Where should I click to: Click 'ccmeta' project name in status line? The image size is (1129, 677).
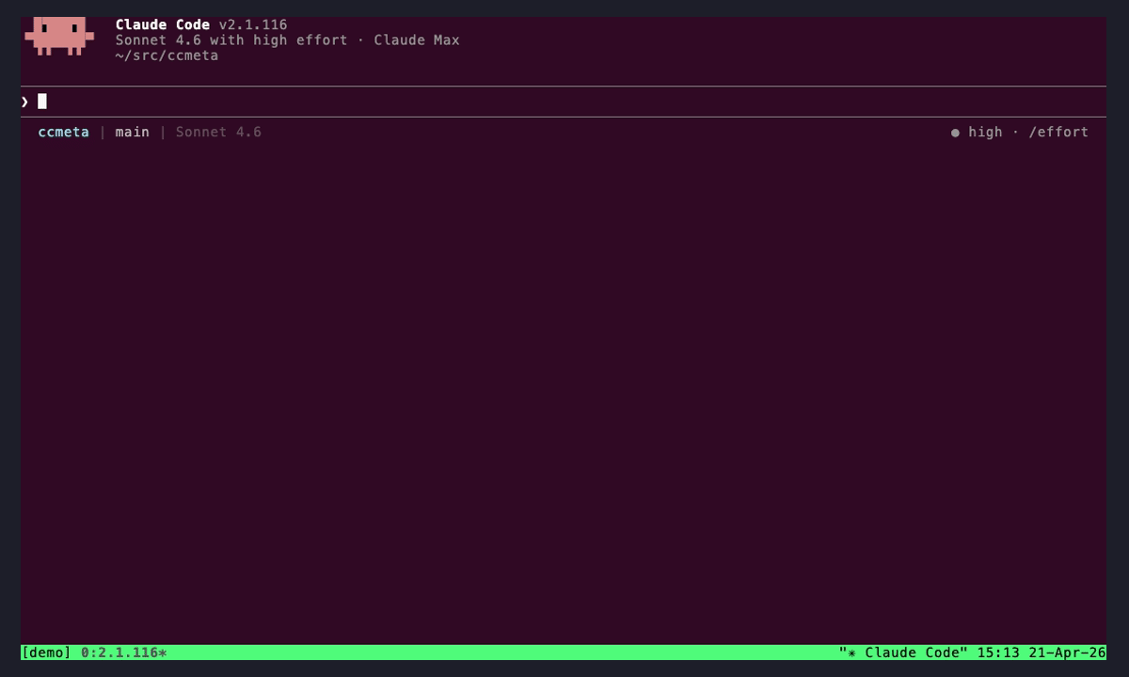click(x=63, y=132)
